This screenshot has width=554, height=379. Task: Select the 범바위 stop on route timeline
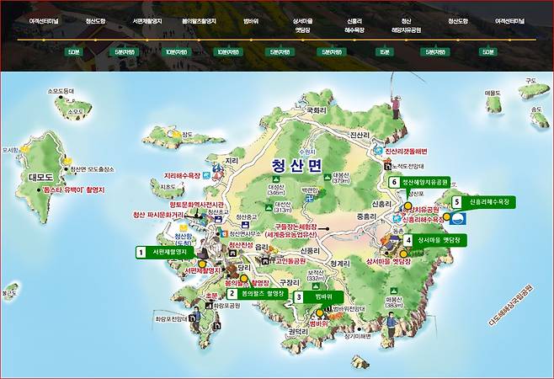250,19
